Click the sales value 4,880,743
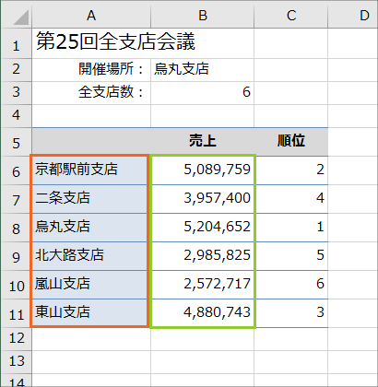 (203, 312)
